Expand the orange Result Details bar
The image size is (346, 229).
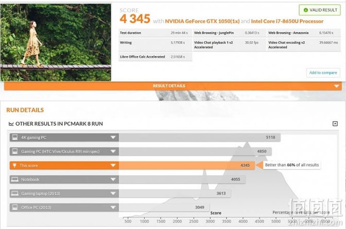(173, 86)
